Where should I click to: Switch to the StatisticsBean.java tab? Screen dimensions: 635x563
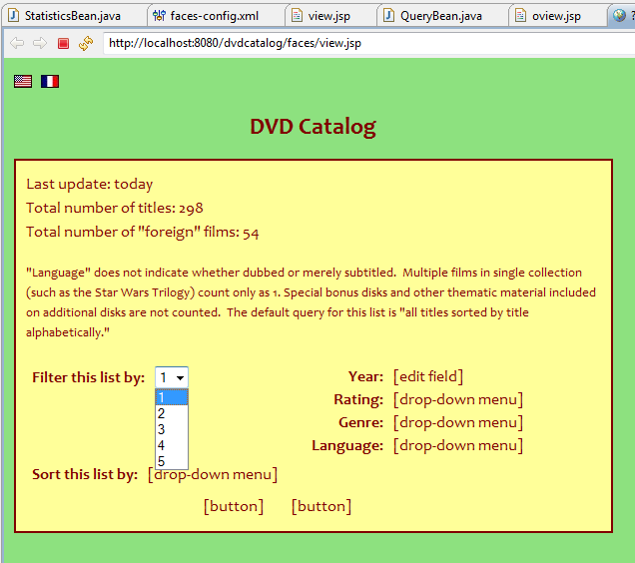point(74,16)
